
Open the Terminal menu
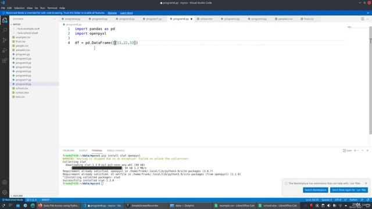coord(52,8)
